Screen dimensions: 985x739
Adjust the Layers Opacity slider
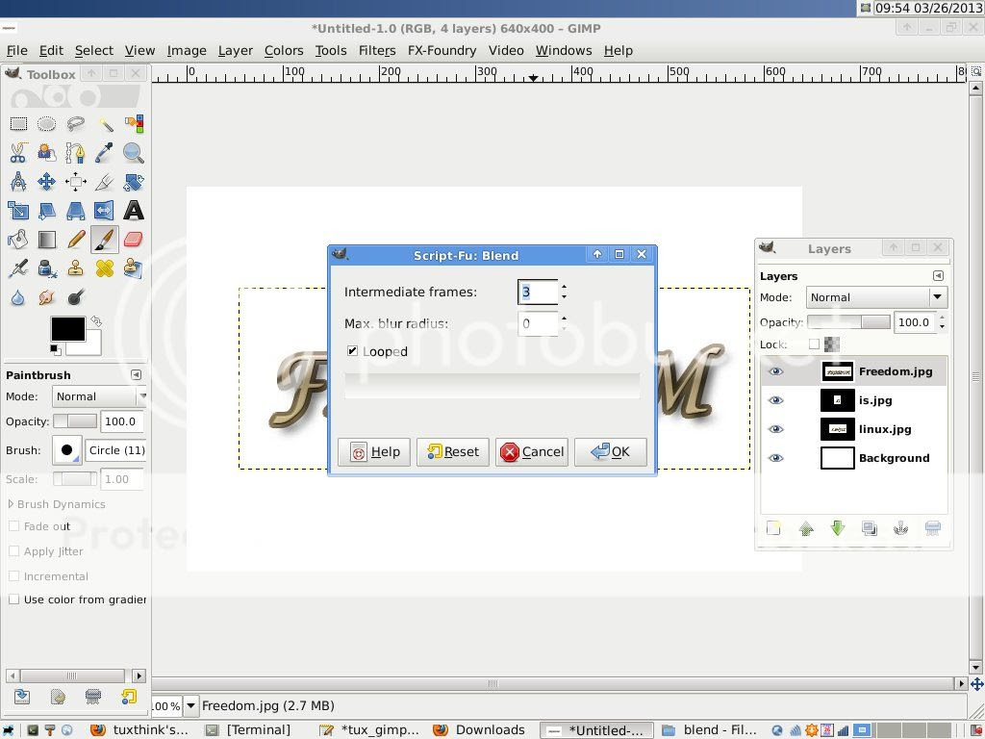click(x=848, y=322)
